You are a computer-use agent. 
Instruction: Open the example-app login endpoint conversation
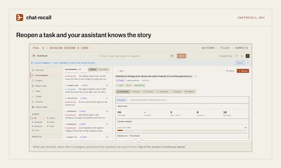(x=87, y=89)
